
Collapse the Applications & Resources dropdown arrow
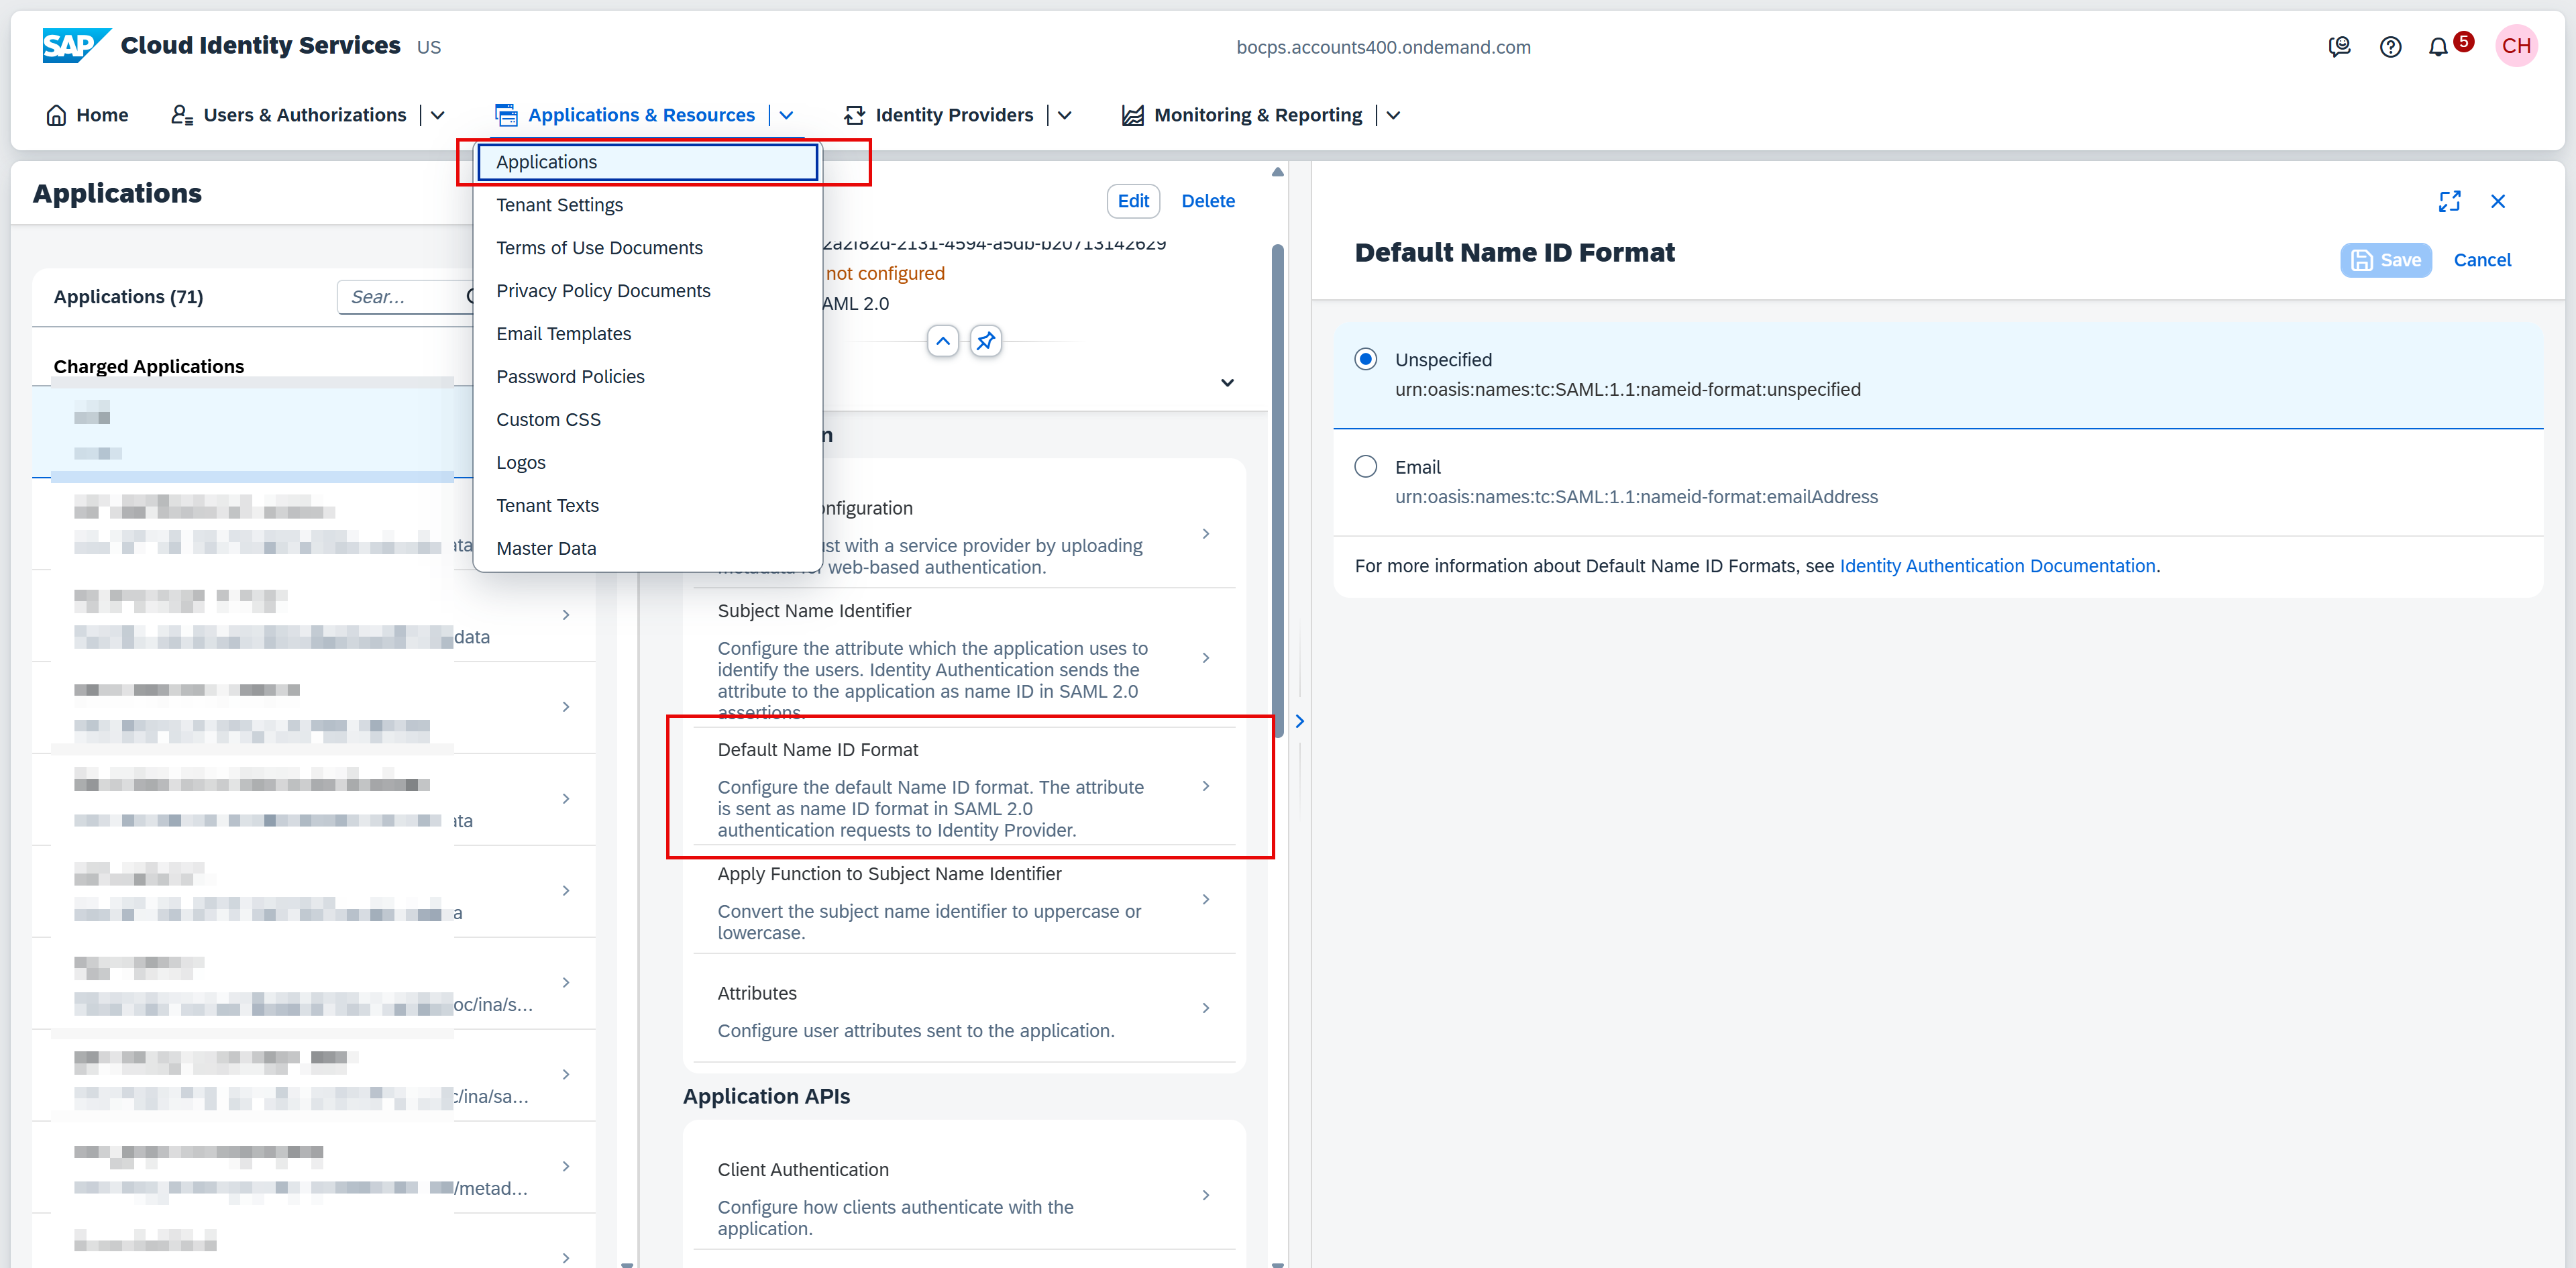[x=786, y=115]
